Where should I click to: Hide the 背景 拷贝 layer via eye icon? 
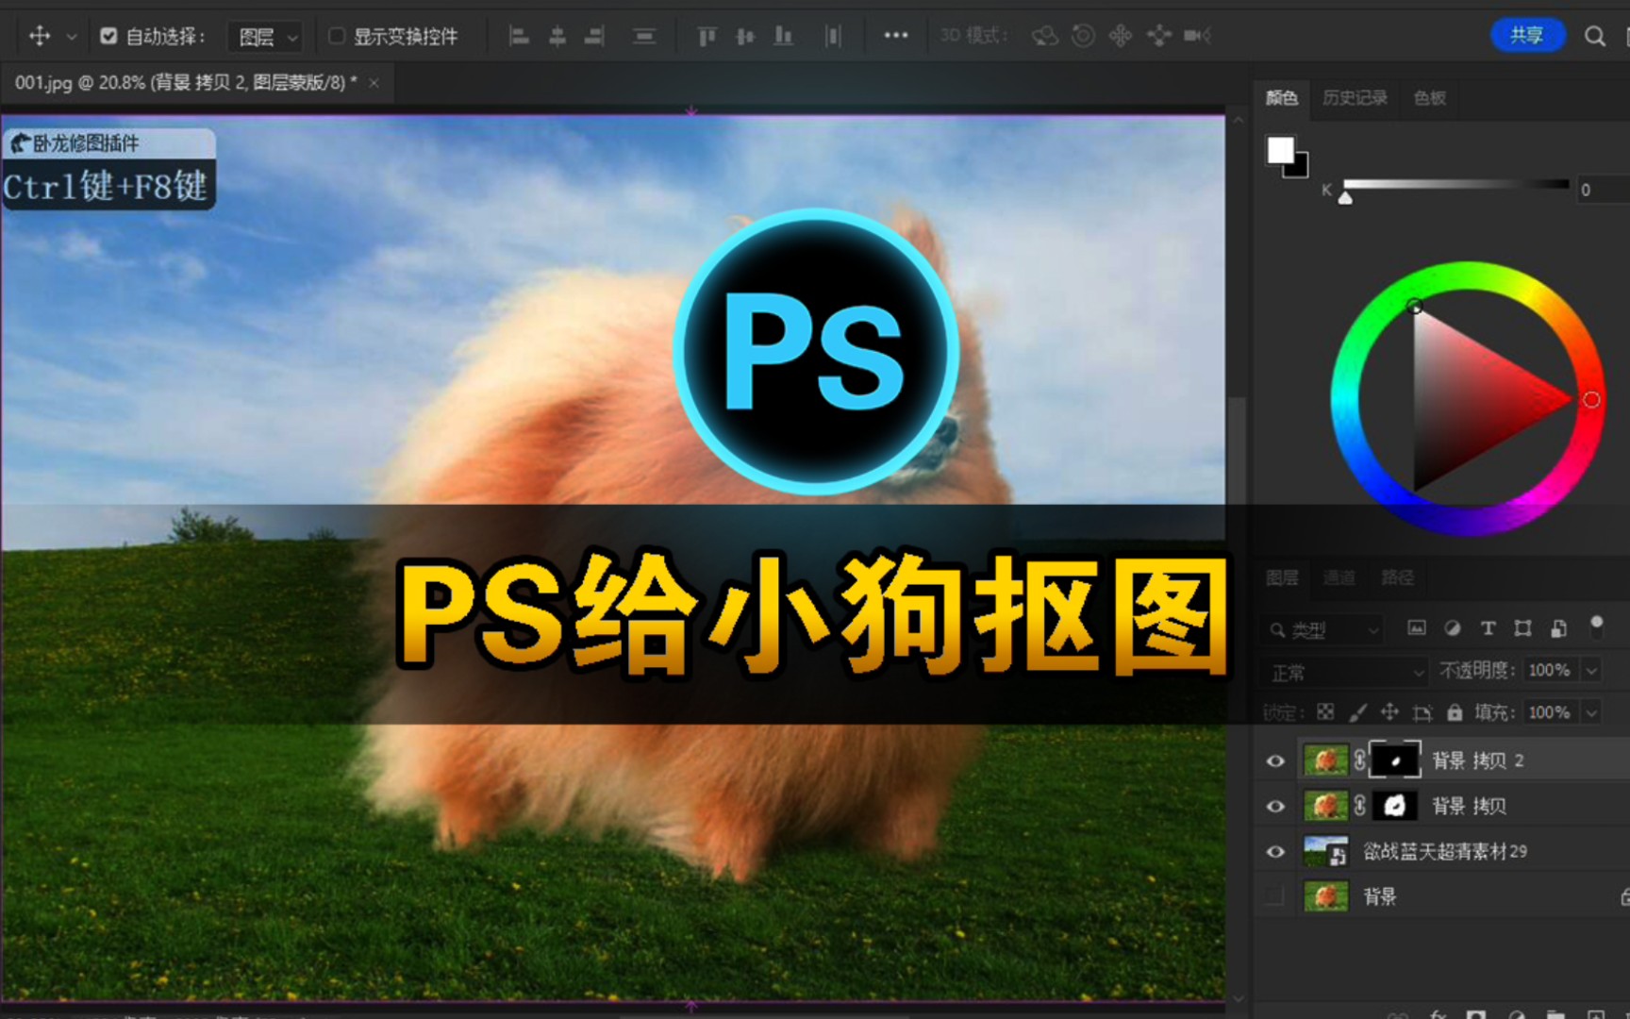tap(1275, 806)
